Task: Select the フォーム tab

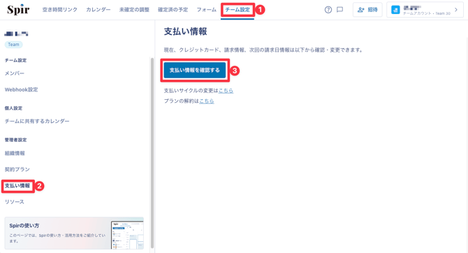Action: coord(206,10)
